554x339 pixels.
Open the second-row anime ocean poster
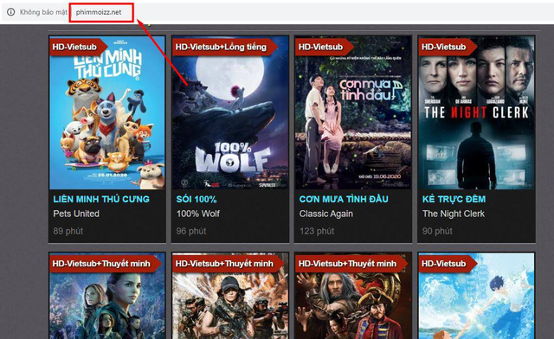pyautogui.click(x=476, y=296)
